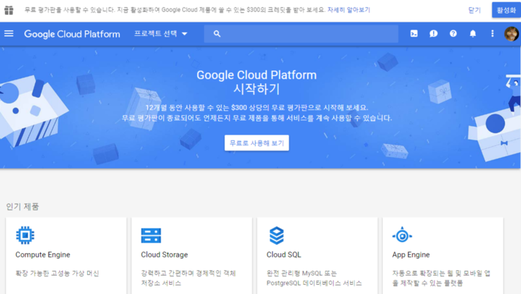This screenshot has width=521, height=294.
Task: Dismiss banner with 닫기 button
Action: tap(475, 11)
